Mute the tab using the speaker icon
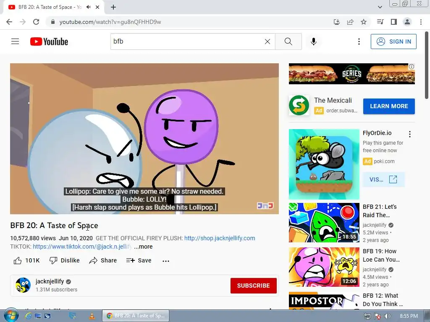 point(88,7)
